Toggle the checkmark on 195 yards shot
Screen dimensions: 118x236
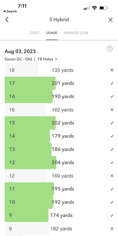(x=112, y=189)
